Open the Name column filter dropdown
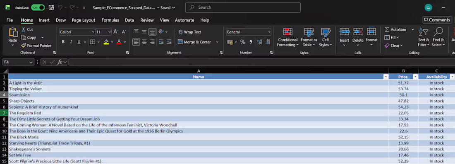Viewport: 455px width, 164px height. click(386, 77)
